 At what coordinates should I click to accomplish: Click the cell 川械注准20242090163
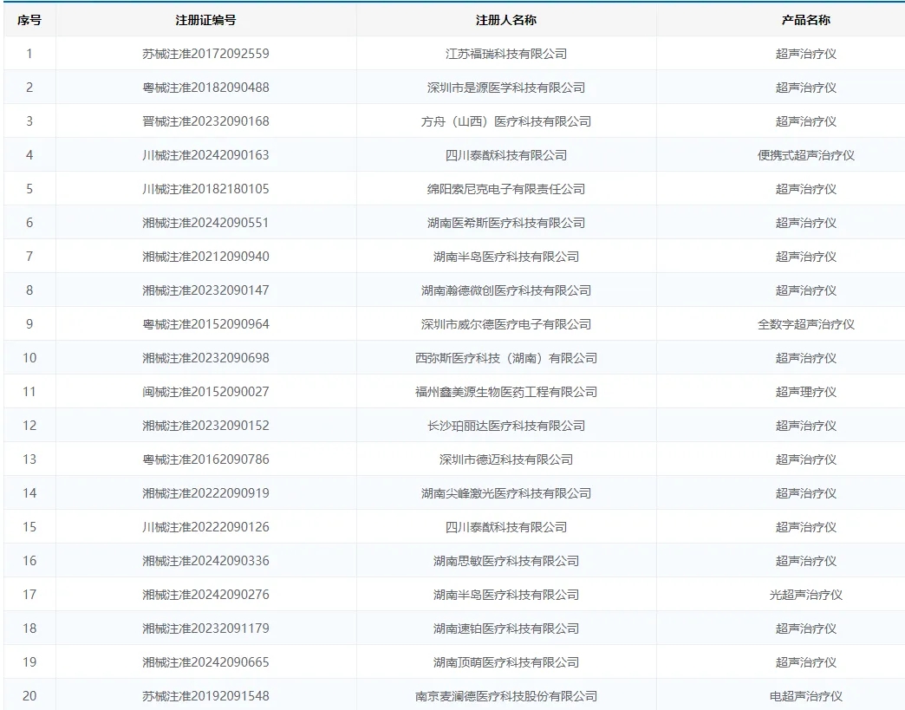coord(206,155)
